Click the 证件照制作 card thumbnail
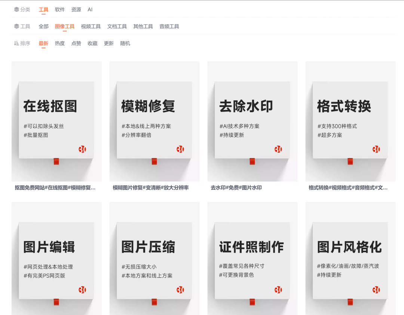Screen dimensions: 404x315 [252, 258]
